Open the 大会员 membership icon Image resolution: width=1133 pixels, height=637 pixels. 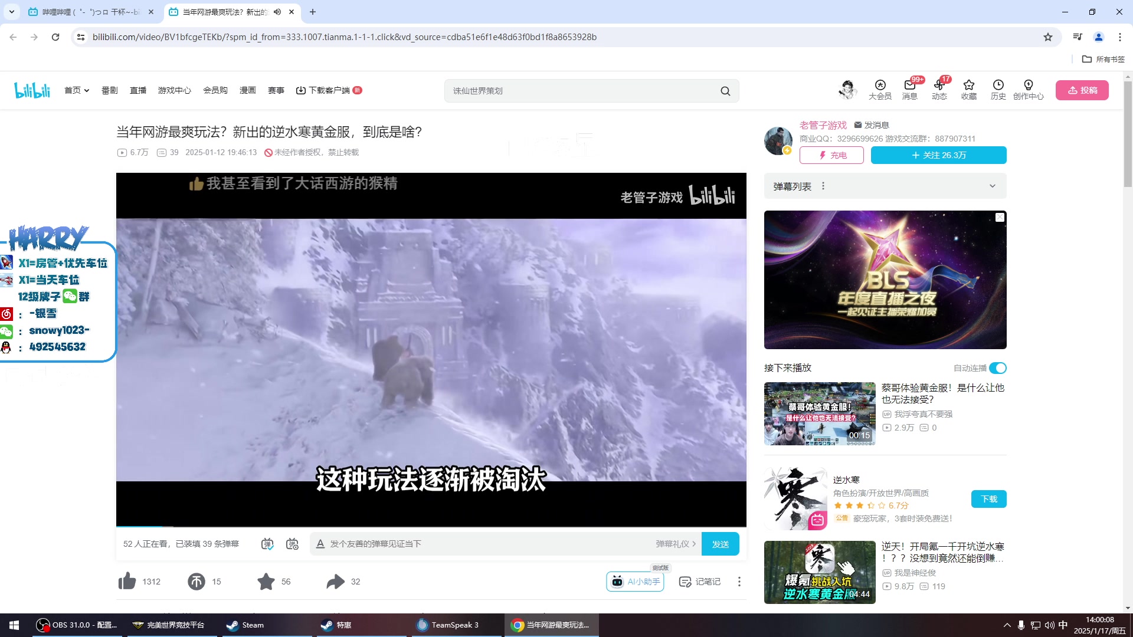tap(880, 90)
